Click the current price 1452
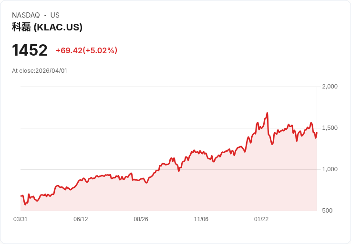Image resolution: width=351 pixels, height=244 pixels. click(x=30, y=50)
